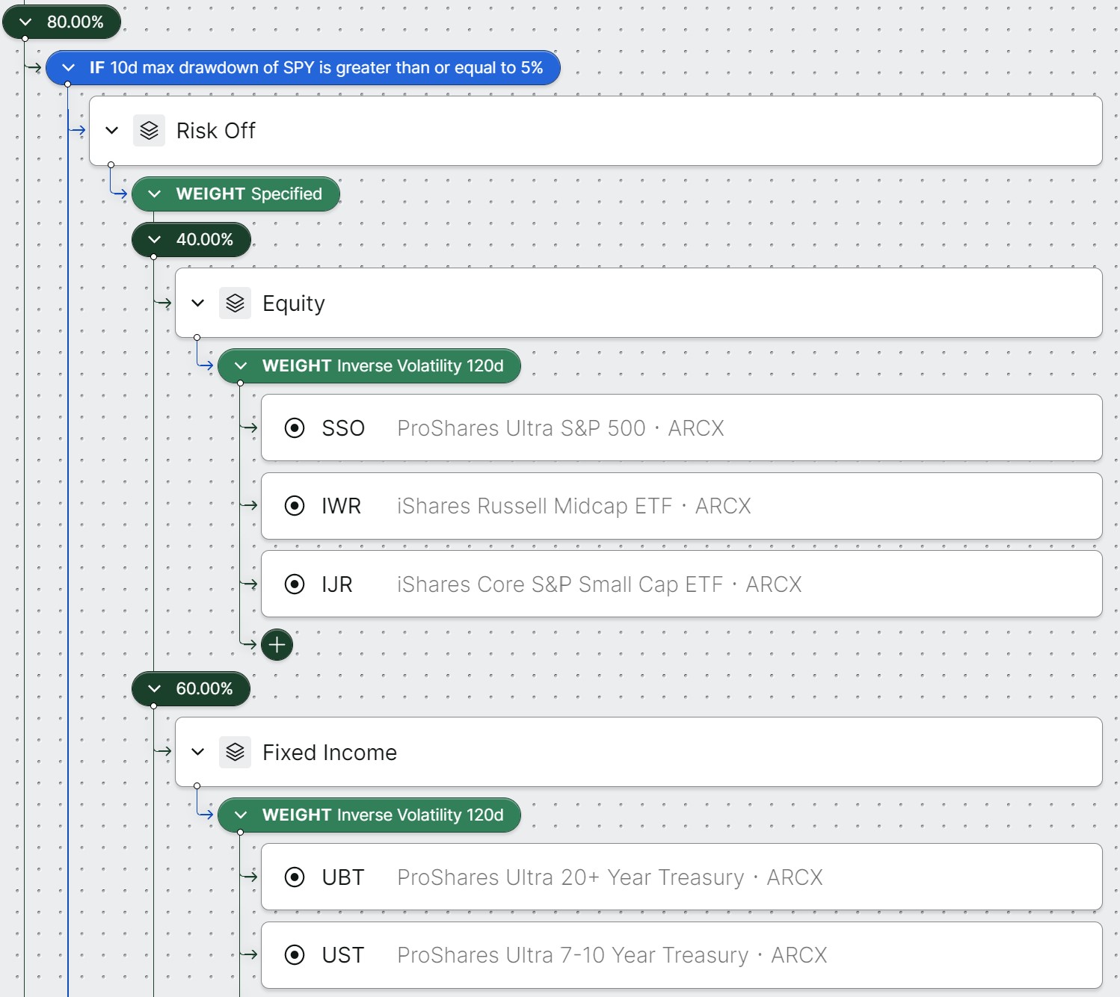Click the 80.00% weight pill label
This screenshot has height=997, width=1120.
click(x=76, y=22)
